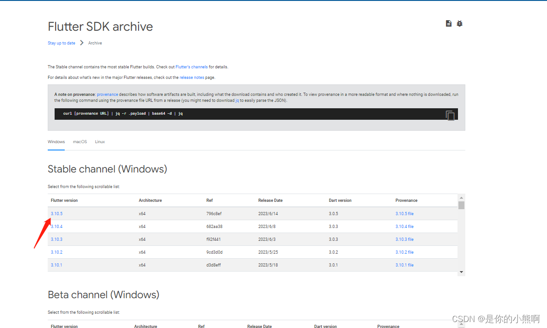This screenshot has width=547, height=328.
Task: Click the Ref value 796c8ef
Action: (x=214, y=214)
